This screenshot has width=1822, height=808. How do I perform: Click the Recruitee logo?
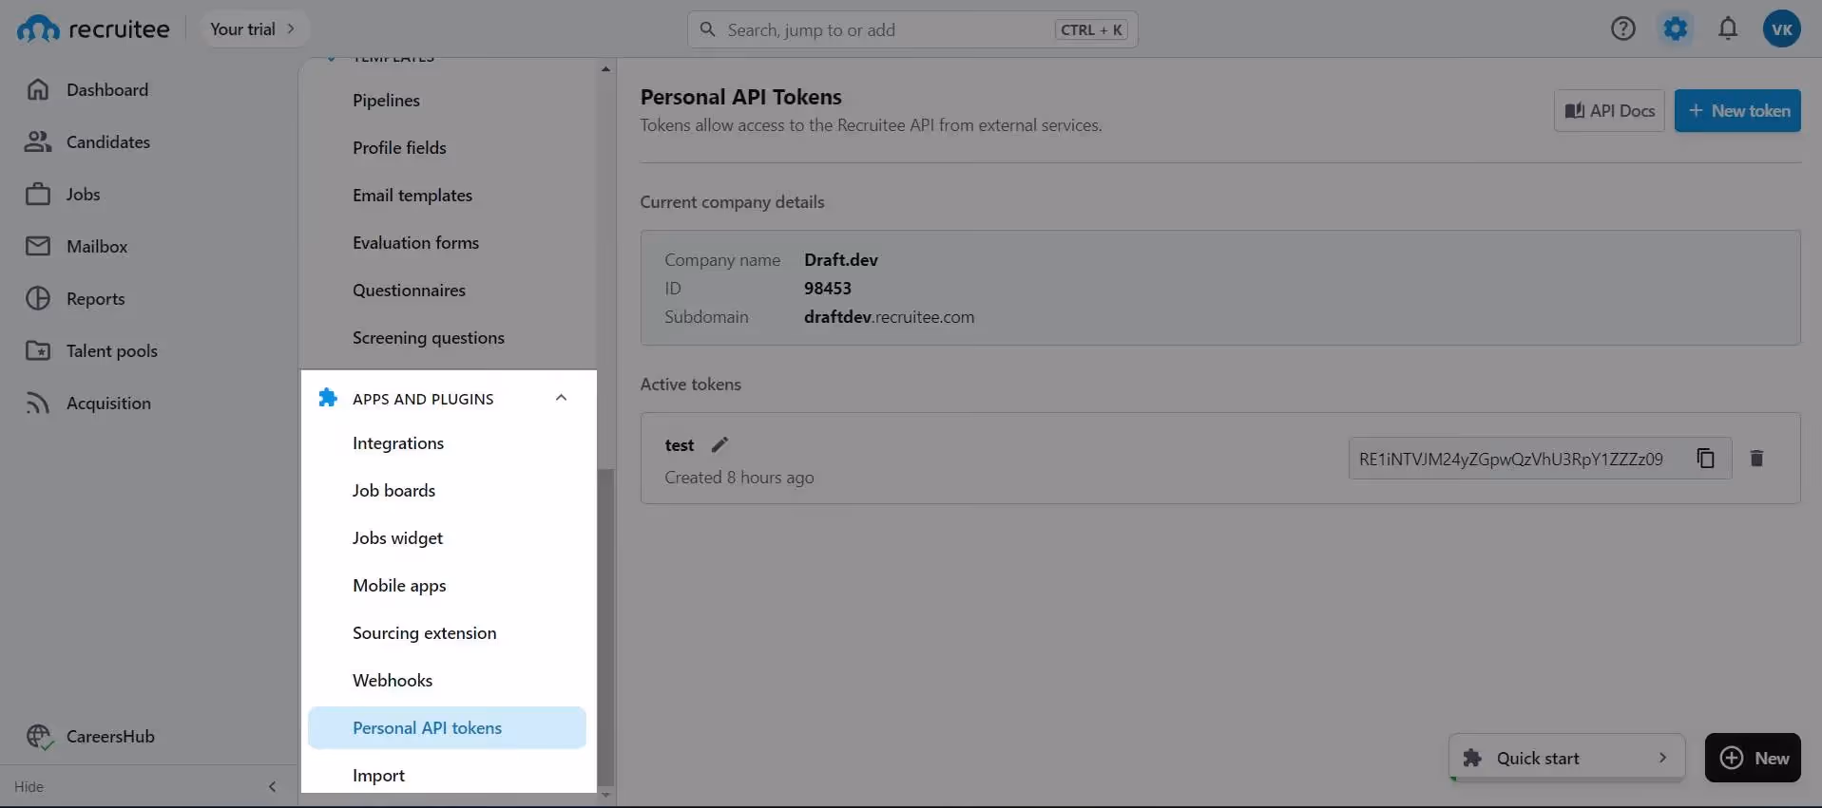point(93,29)
